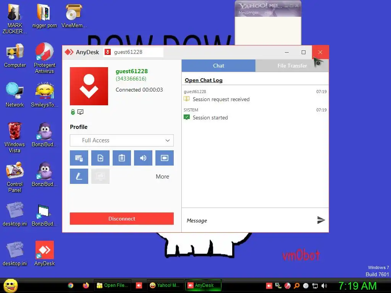
Task: Select the Control Panel desktop icon
Action: (15, 177)
